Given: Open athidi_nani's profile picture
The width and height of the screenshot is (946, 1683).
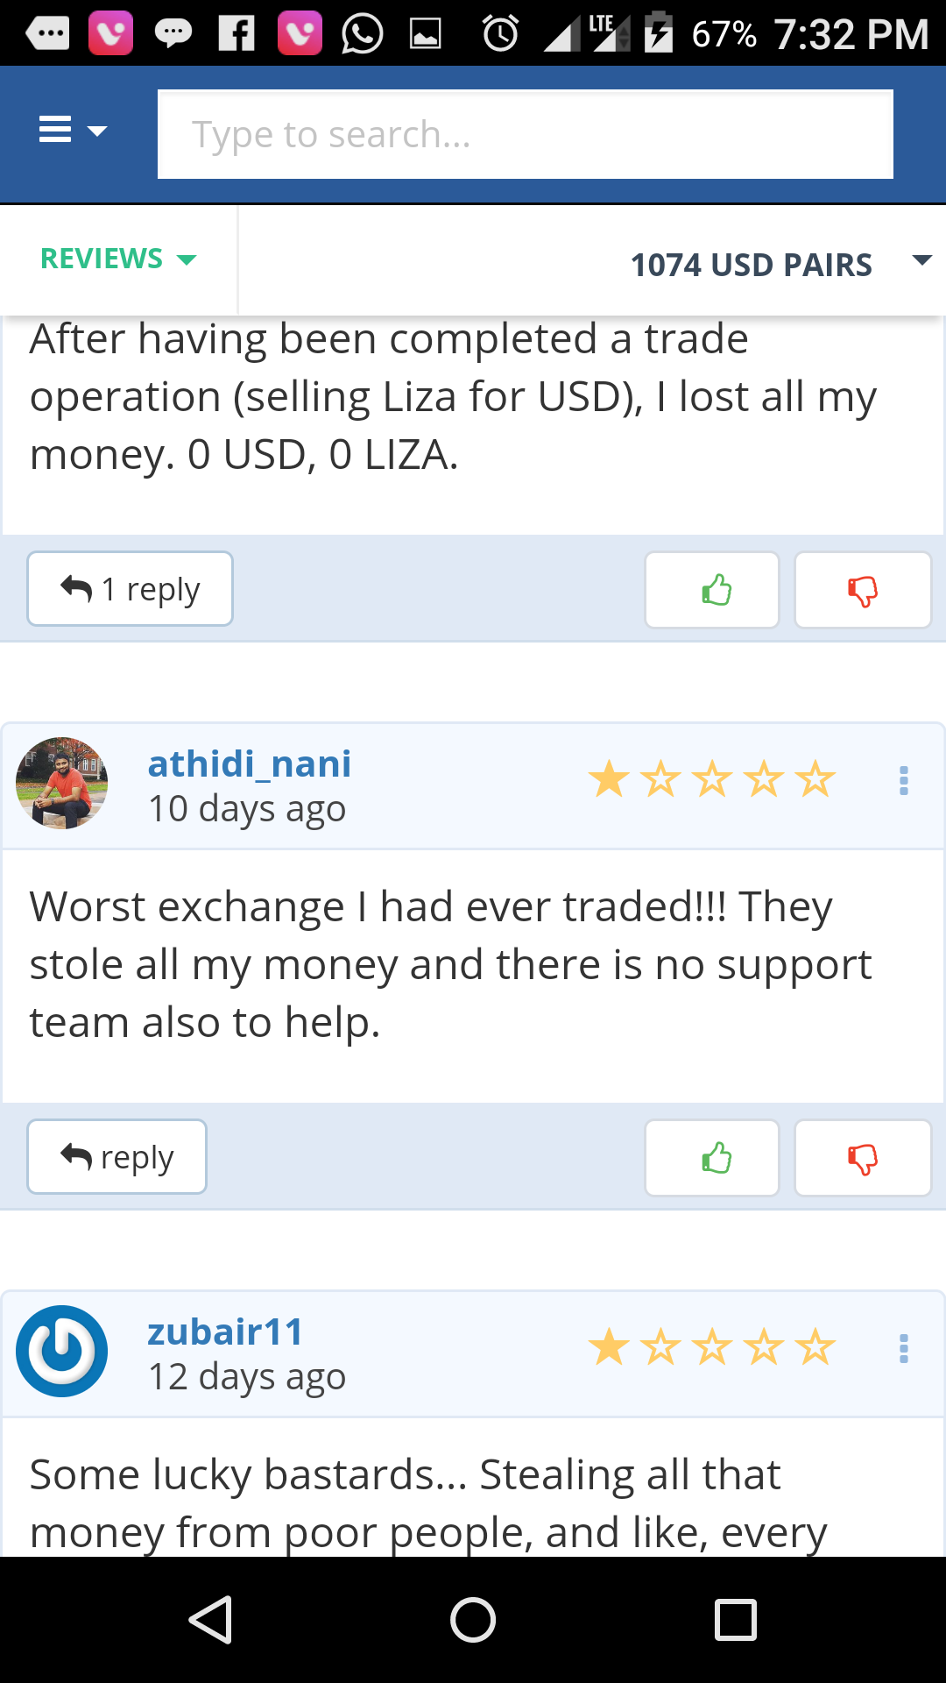Looking at the screenshot, I should (61, 783).
